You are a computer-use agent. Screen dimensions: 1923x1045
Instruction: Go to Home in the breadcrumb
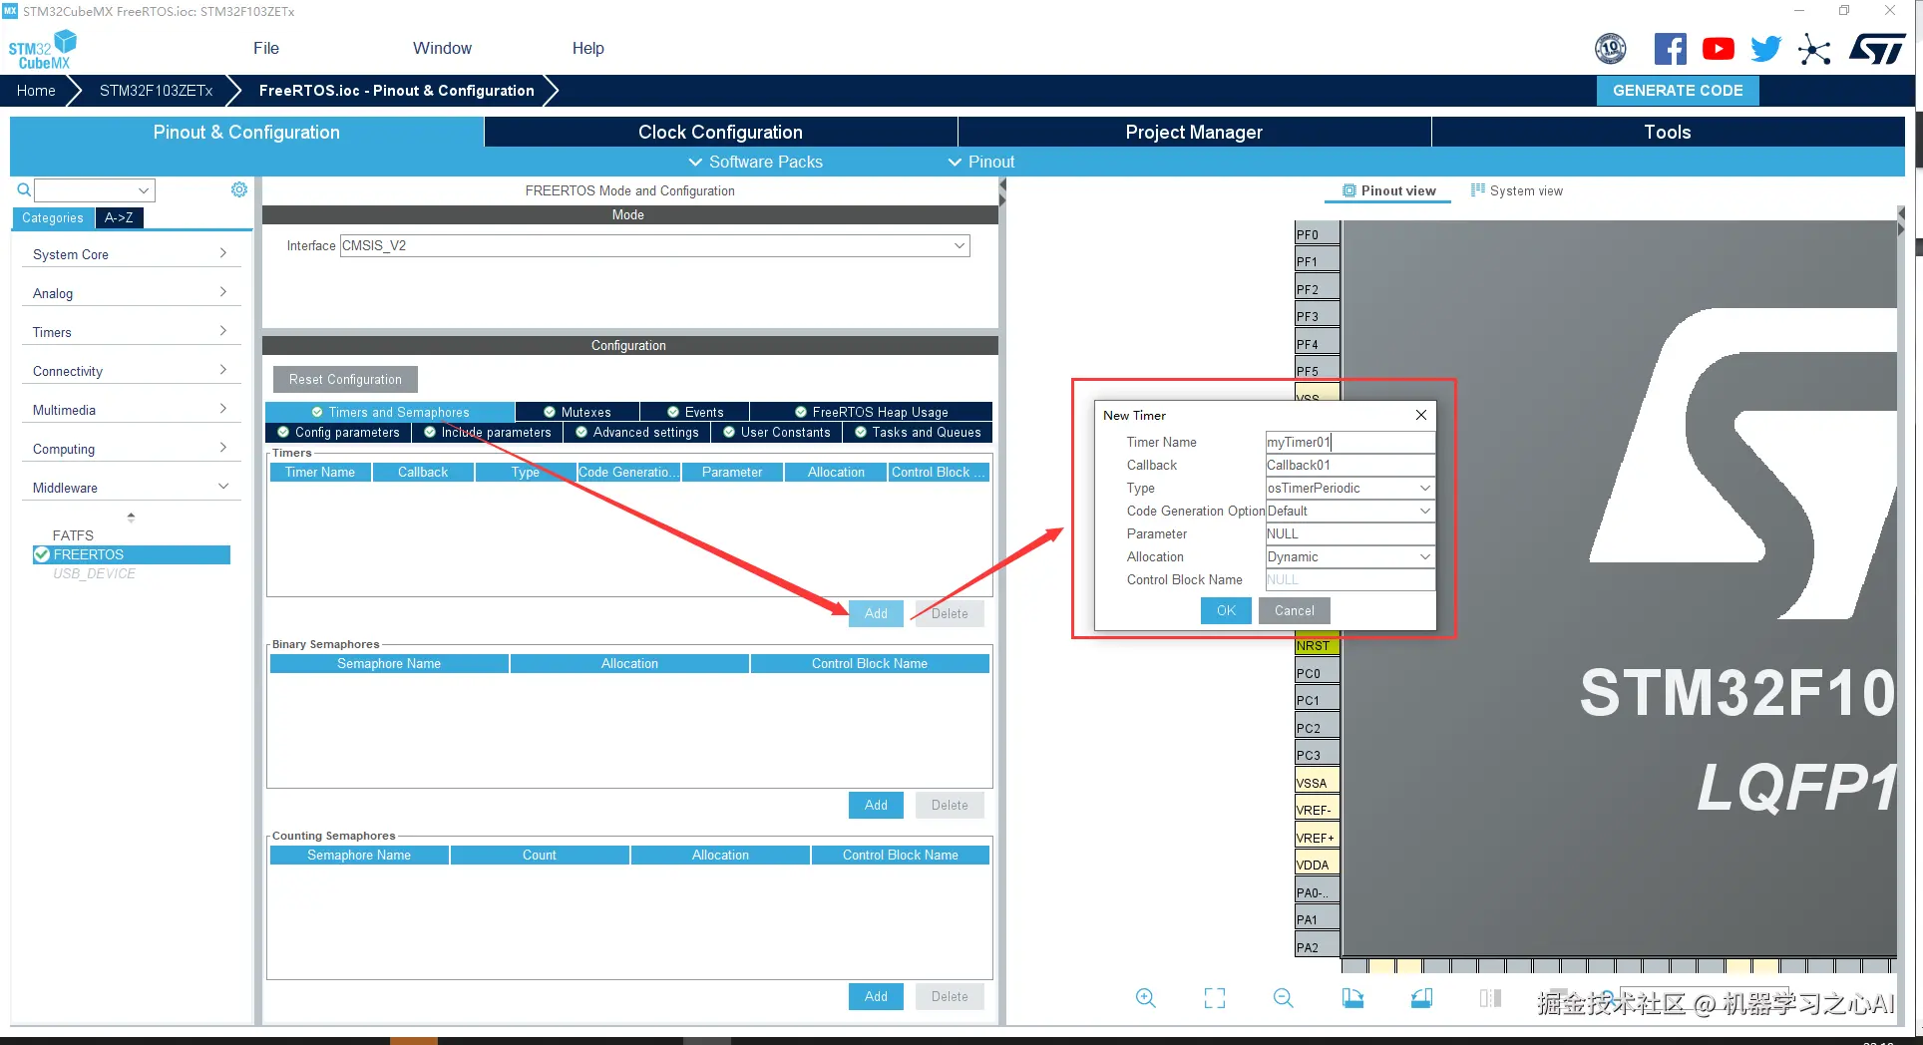[36, 90]
